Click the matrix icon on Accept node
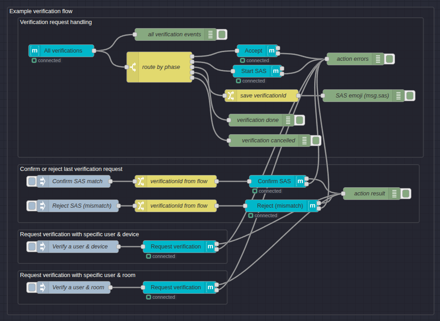The image size is (440, 321). click(x=272, y=51)
